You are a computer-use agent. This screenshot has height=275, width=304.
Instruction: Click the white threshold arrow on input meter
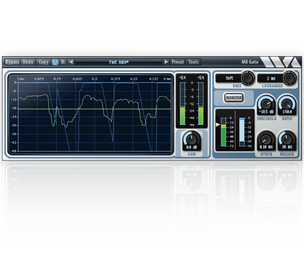point(218,125)
